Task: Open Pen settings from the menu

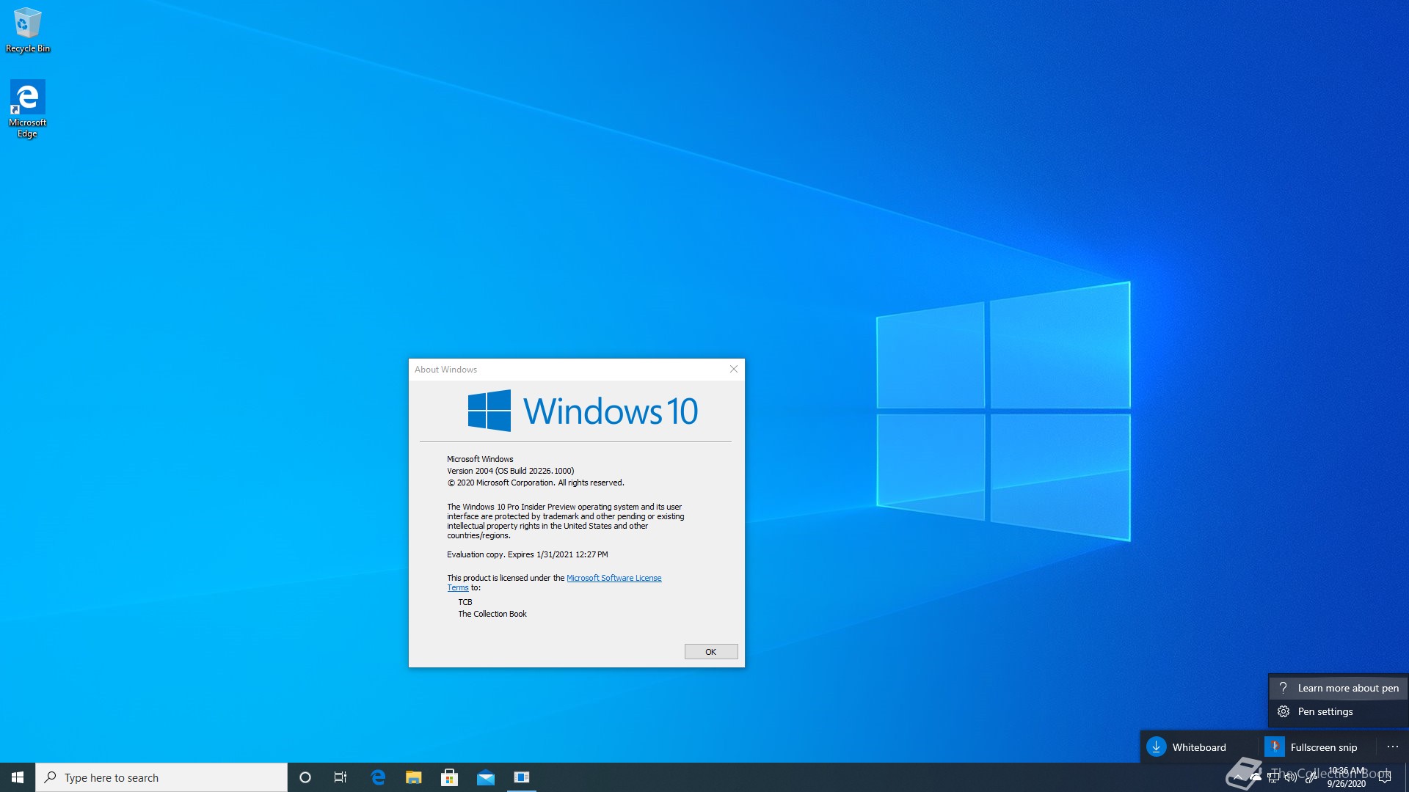Action: [1339, 711]
